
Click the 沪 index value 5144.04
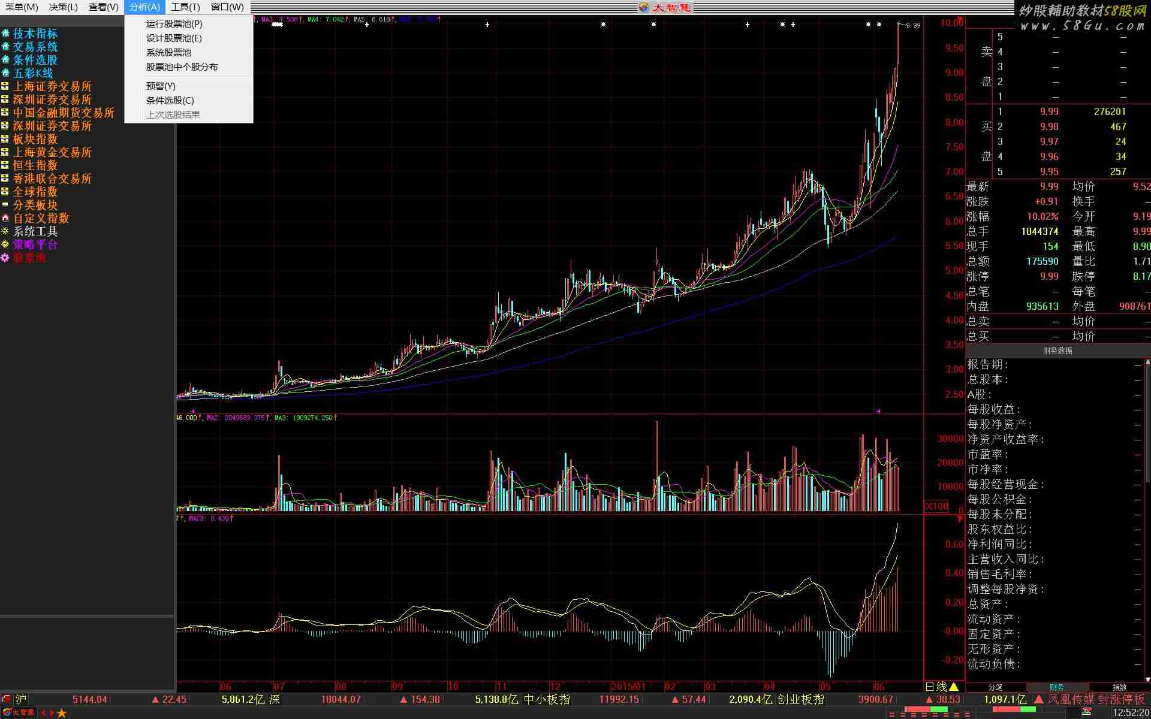89,699
